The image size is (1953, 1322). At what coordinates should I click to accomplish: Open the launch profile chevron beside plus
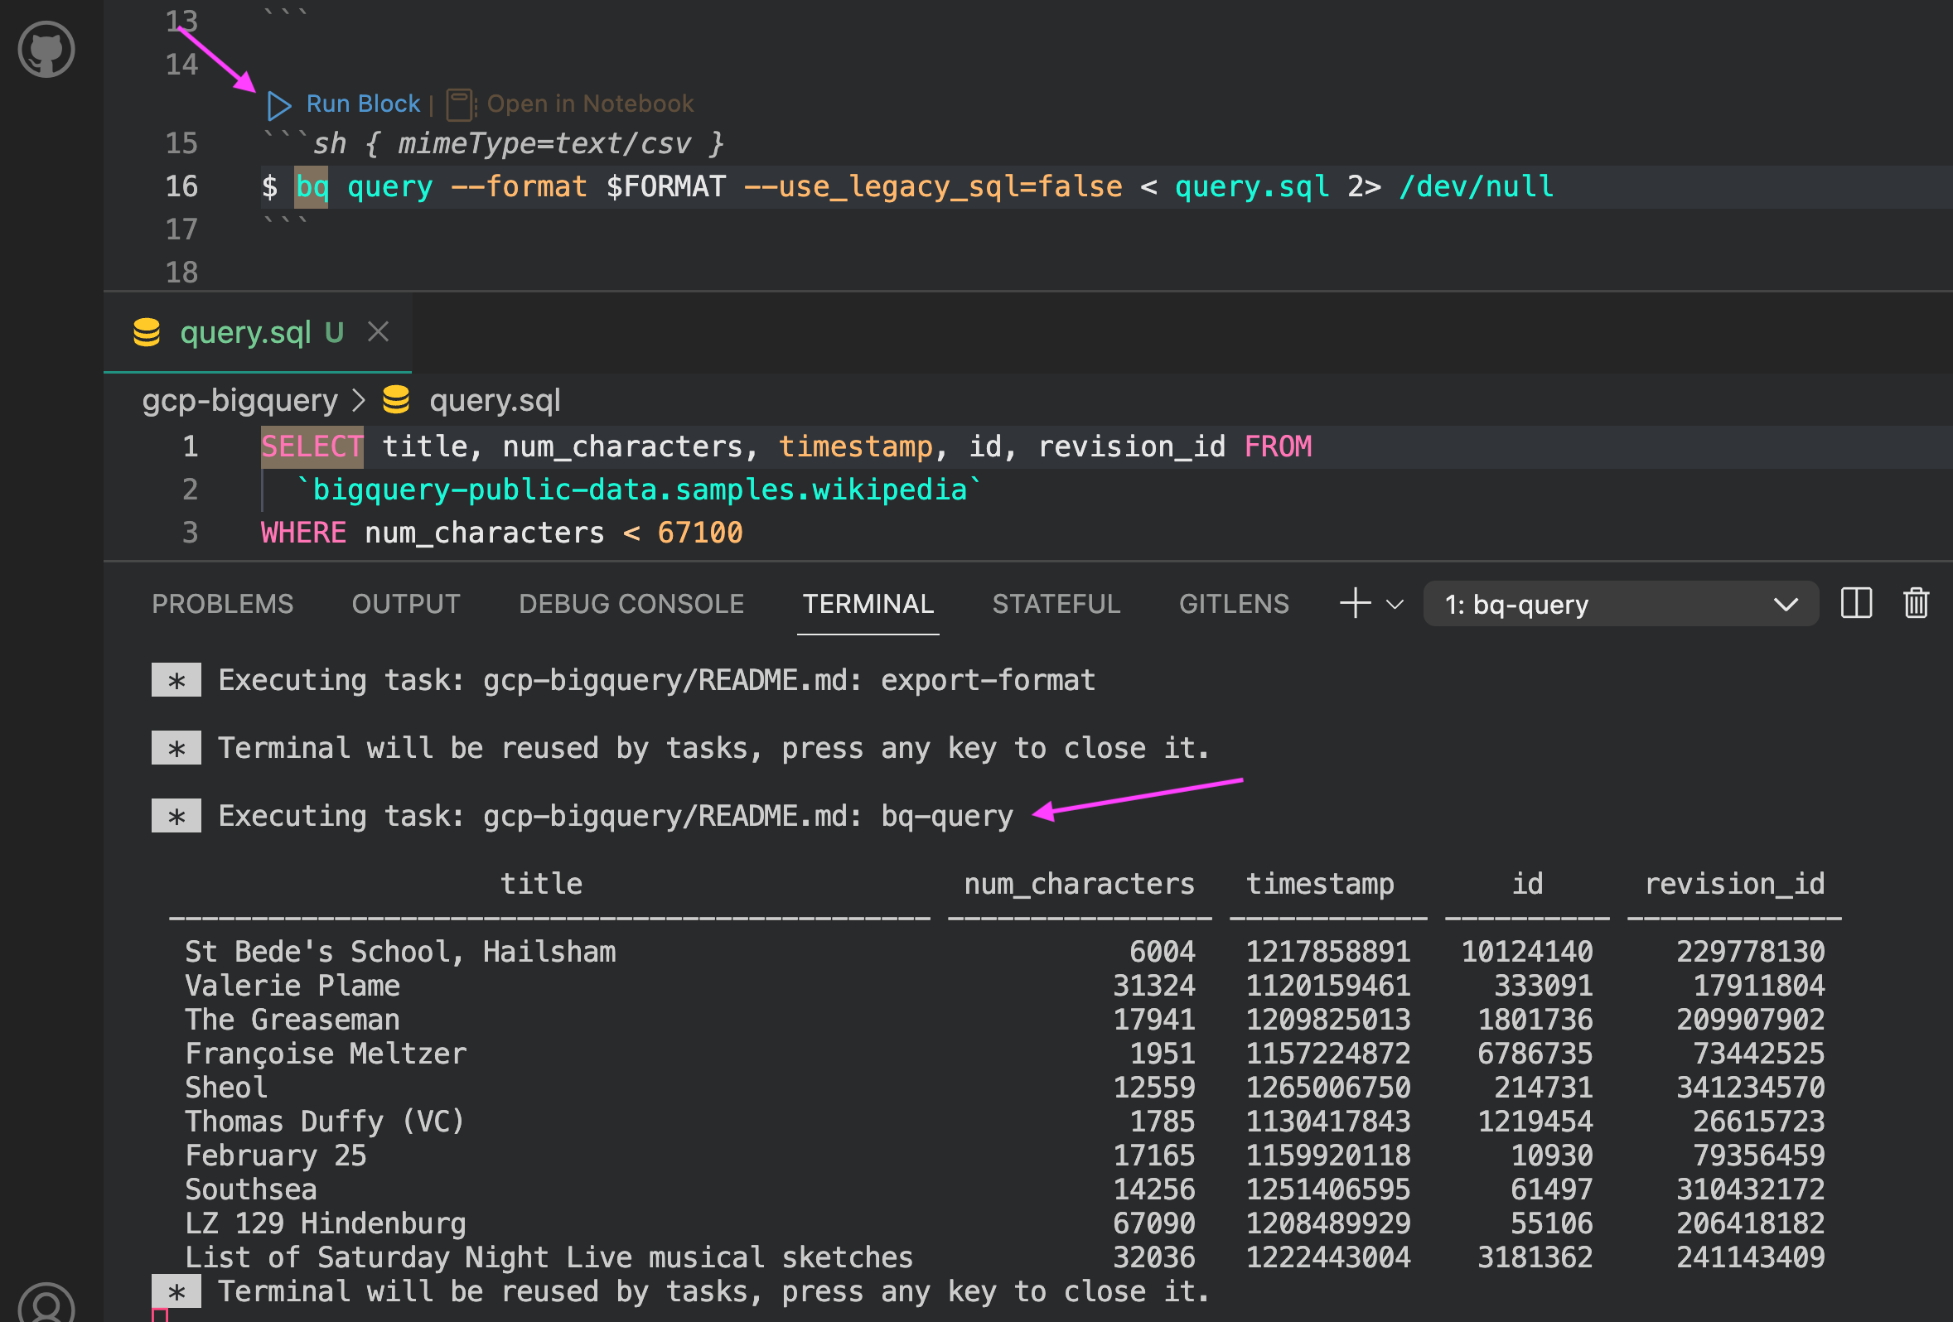pos(1395,604)
